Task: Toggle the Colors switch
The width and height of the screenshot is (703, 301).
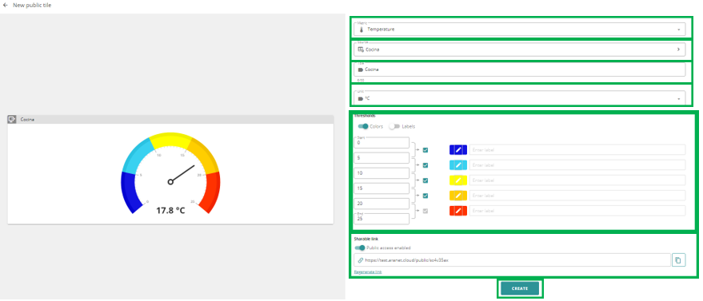Action: point(363,127)
